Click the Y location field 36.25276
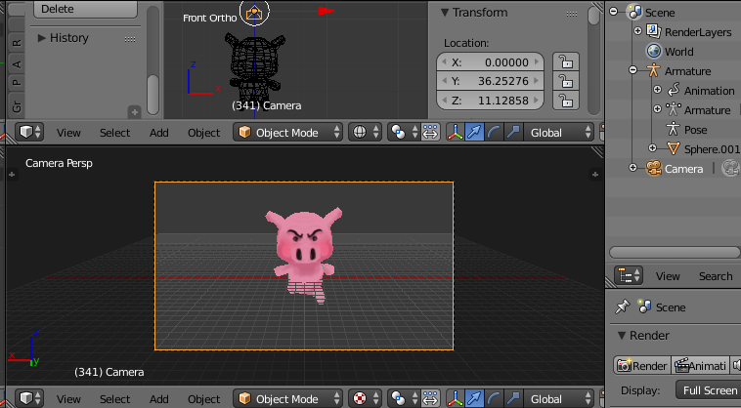The image size is (741, 408). (490, 81)
